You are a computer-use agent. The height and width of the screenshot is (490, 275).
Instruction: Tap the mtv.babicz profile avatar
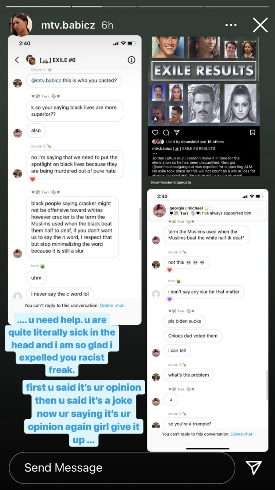tap(21, 25)
